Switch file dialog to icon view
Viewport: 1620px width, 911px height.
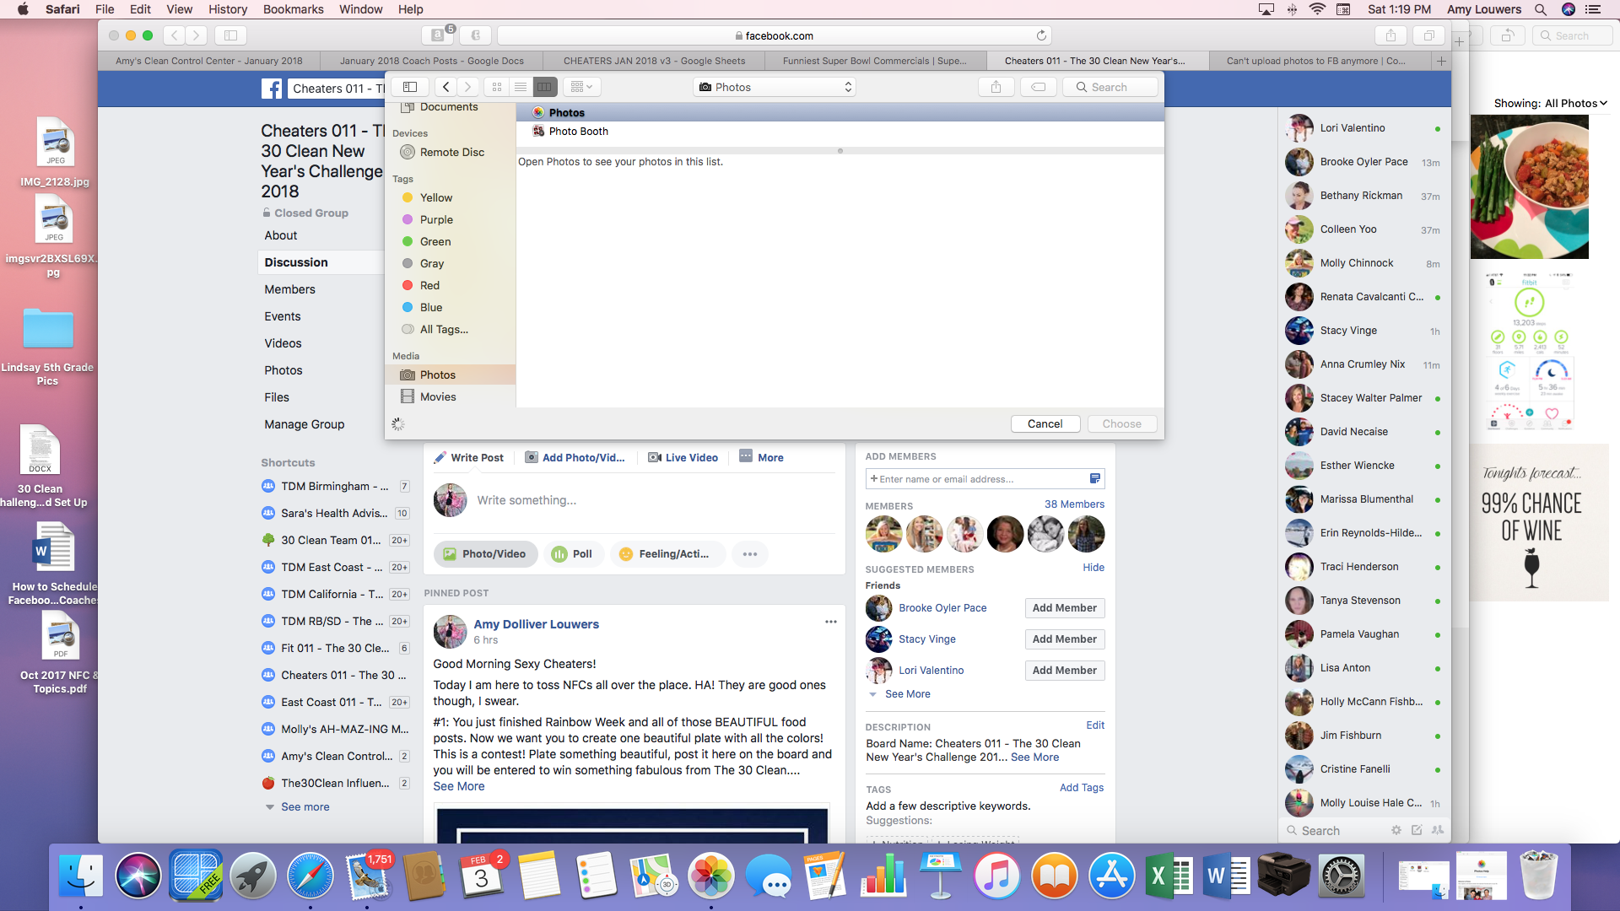[x=497, y=87]
